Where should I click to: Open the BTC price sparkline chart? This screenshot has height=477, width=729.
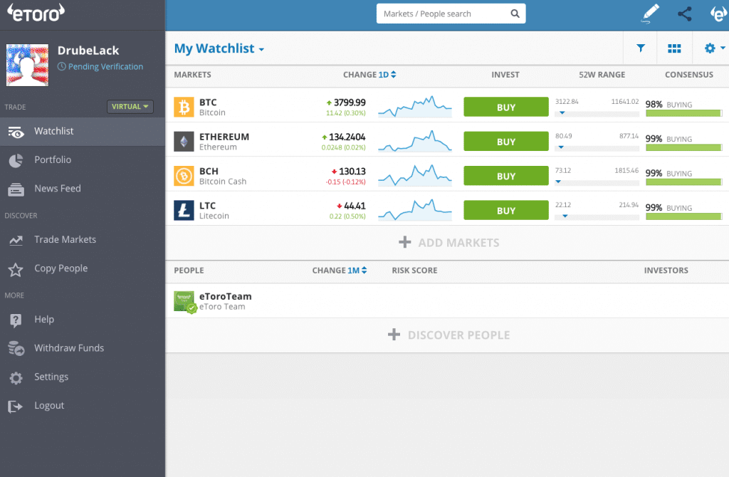415,107
